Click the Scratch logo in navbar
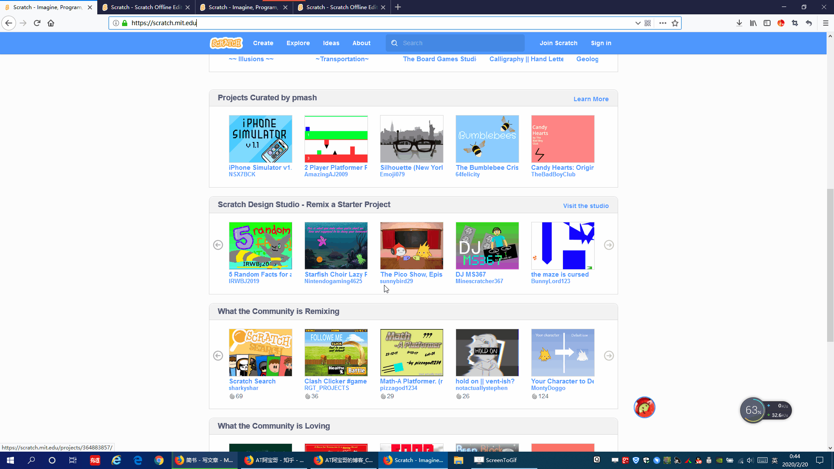The height and width of the screenshot is (469, 834). pos(226,43)
